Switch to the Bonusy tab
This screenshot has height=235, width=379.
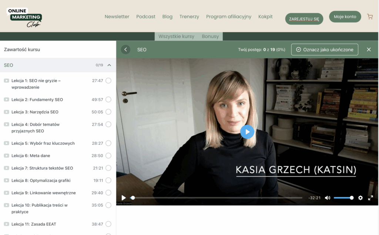pos(210,36)
